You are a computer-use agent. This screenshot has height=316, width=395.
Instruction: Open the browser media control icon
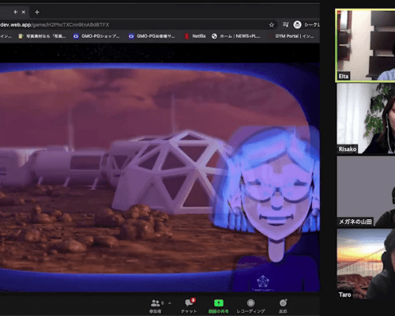click(286, 24)
